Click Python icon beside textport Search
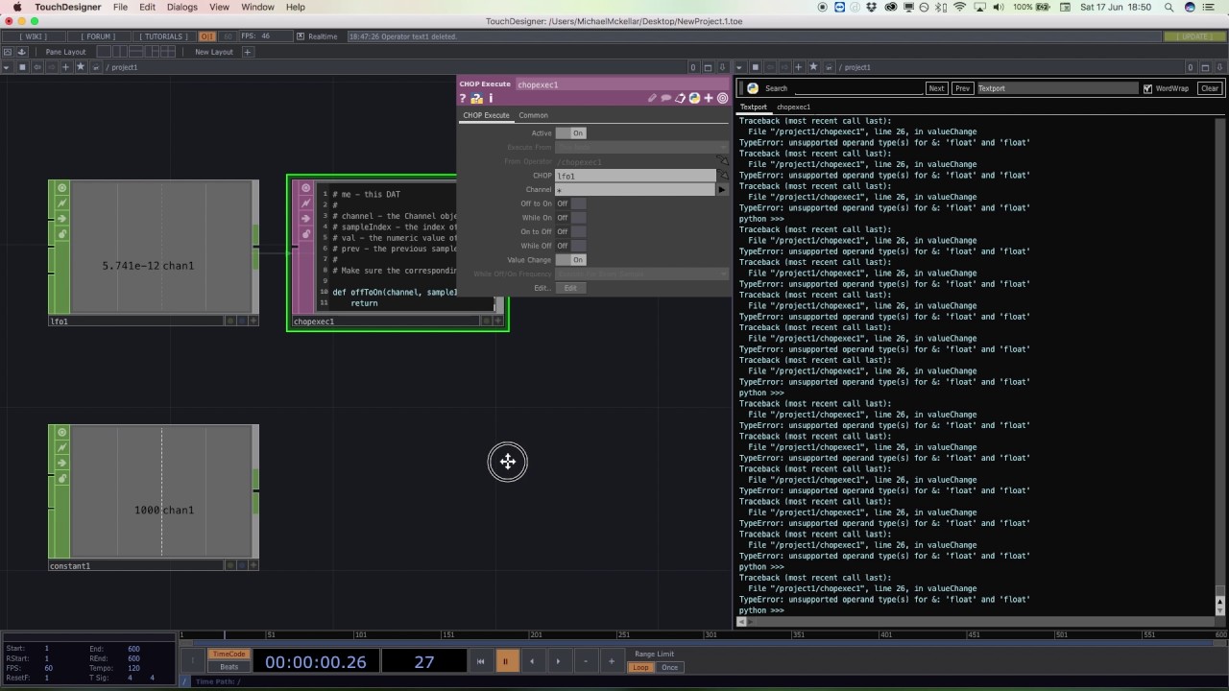Image resolution: width=1229 pixels, height=691 pixels. click(x=753, y=88)
